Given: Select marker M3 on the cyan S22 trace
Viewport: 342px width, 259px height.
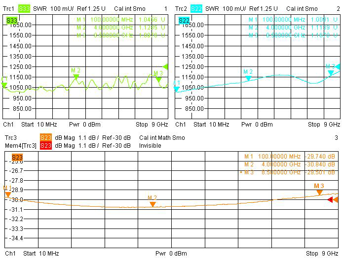Looking at the screenshot, I should point(331,72).
